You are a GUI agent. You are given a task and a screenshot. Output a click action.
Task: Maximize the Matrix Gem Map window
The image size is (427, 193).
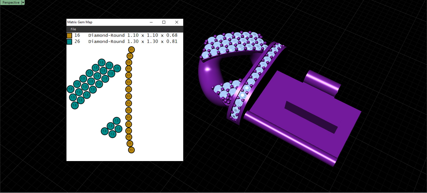pos(164,22)
